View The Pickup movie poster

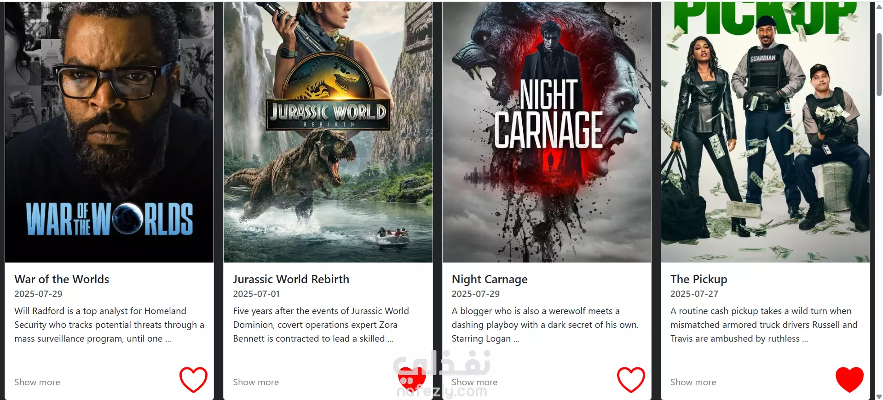[765, 132]
